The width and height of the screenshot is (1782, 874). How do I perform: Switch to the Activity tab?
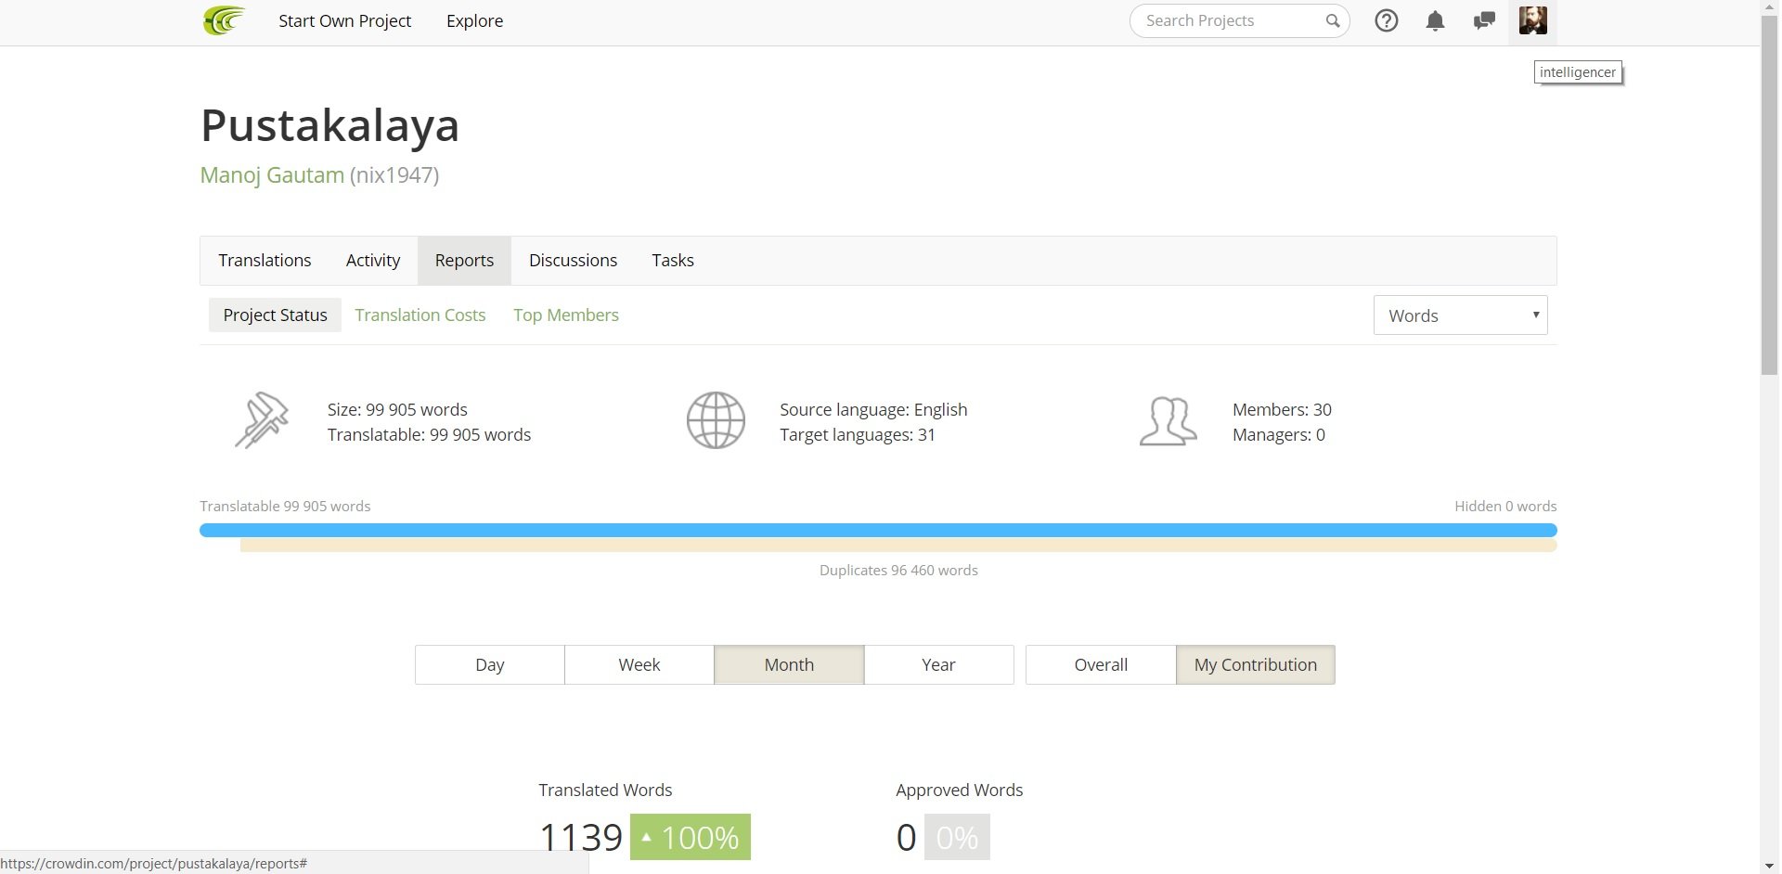click(373, 261)
